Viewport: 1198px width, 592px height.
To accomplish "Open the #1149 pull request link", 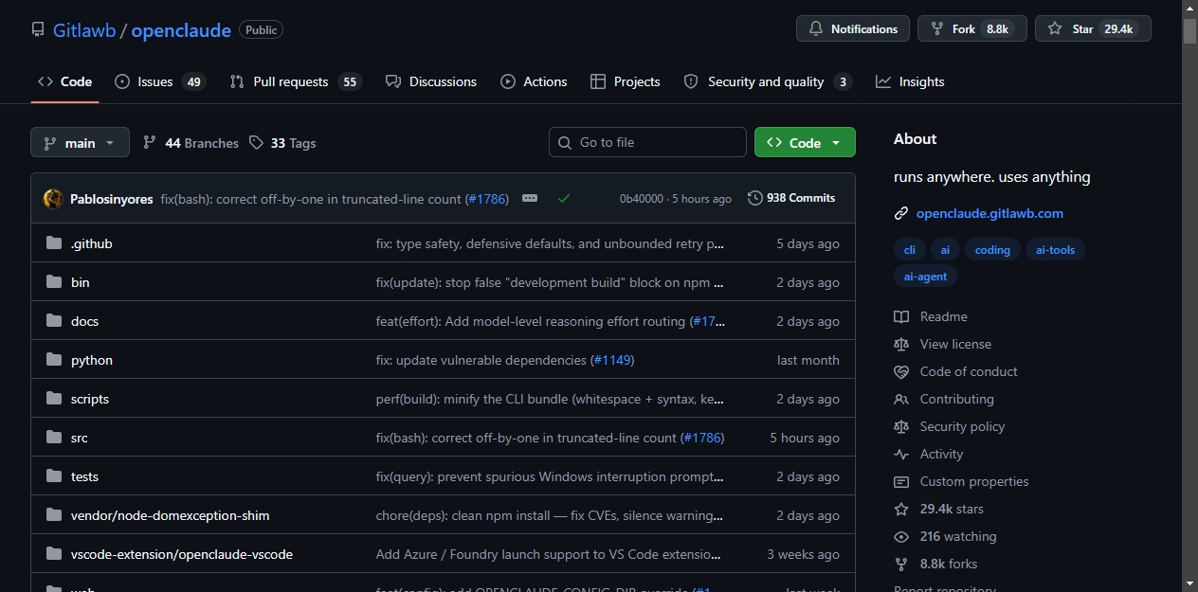I will point(612,360).
